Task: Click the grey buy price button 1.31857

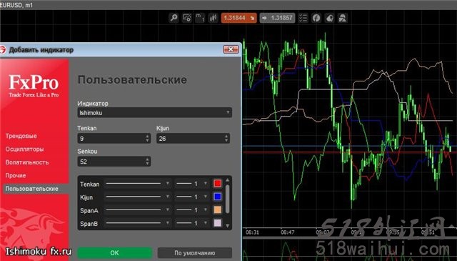Action: pyautogui.click(x=277, y=18)
